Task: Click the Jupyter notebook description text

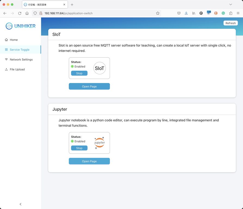Action: pos(139,123)
